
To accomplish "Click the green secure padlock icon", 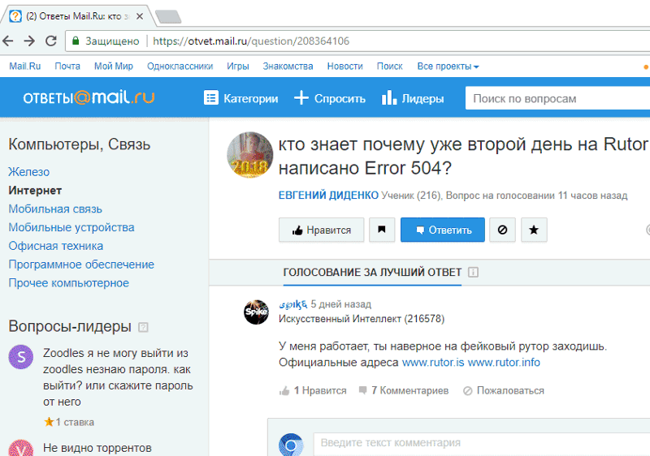I will (76, 41).
